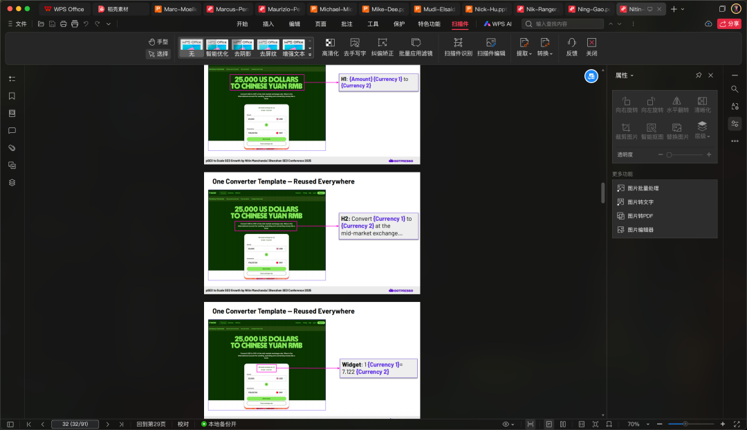Choose the 选择 selection tool
The image size is (747, 430).
[x=158, y=54]
